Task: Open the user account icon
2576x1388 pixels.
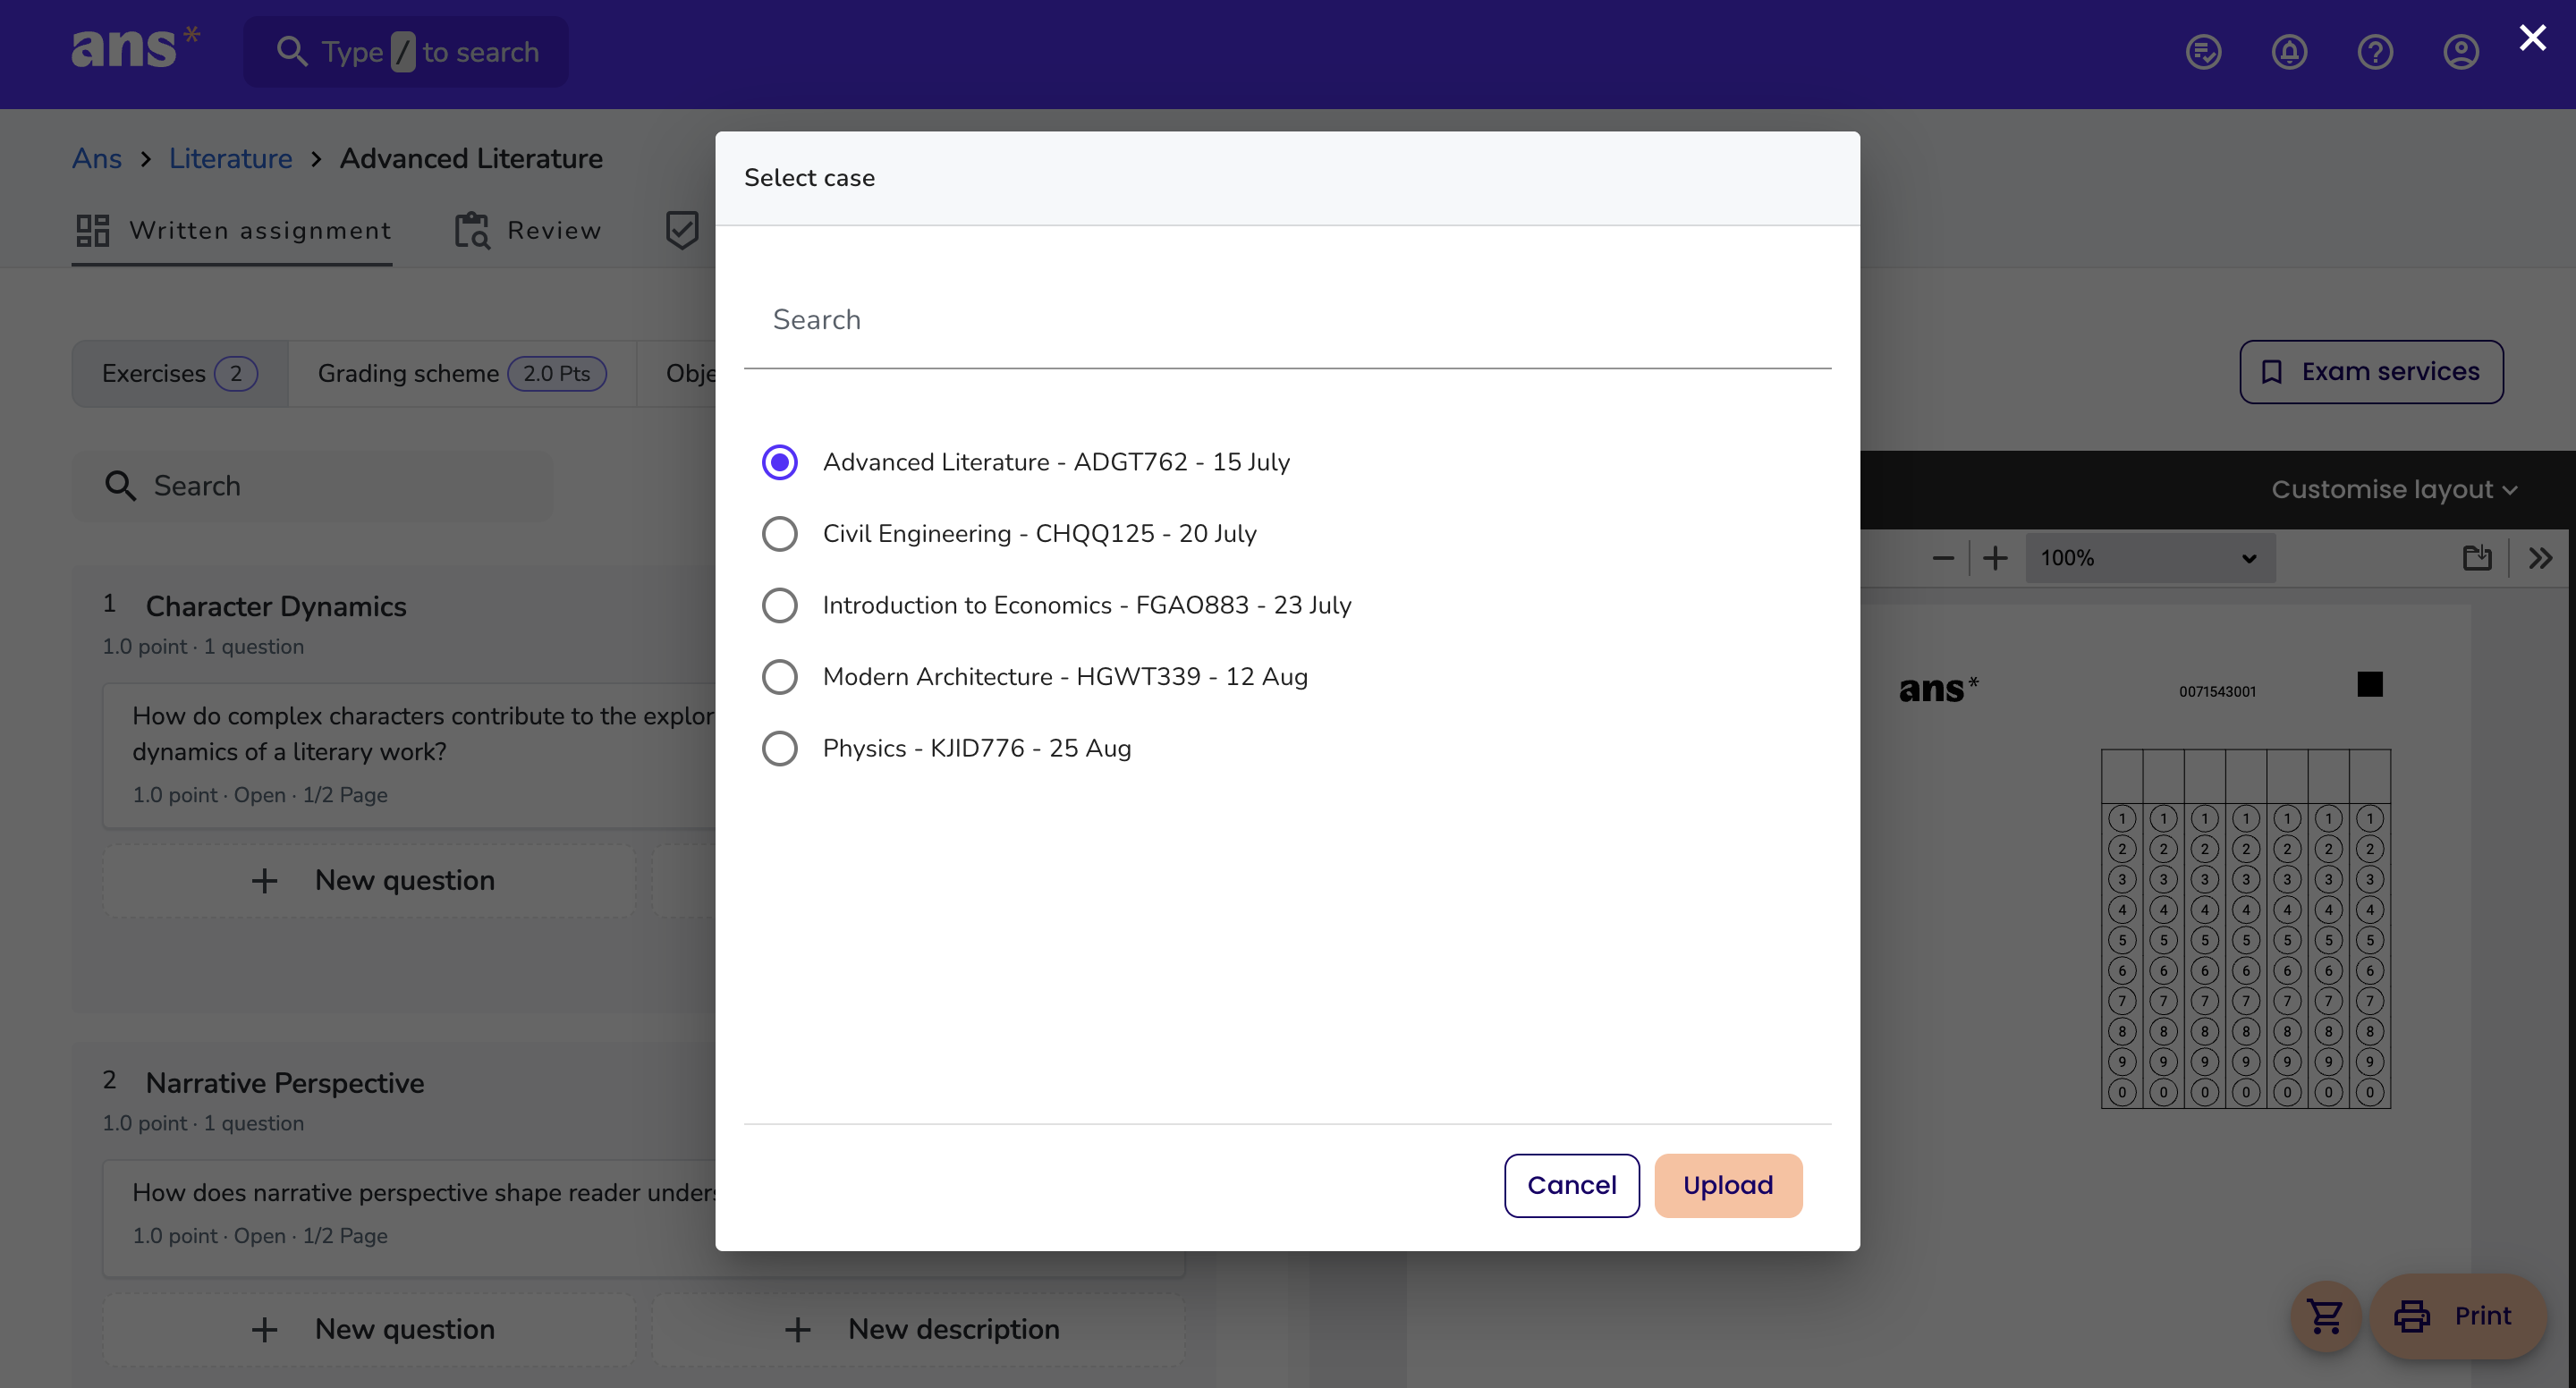Action: (2461, 52)
